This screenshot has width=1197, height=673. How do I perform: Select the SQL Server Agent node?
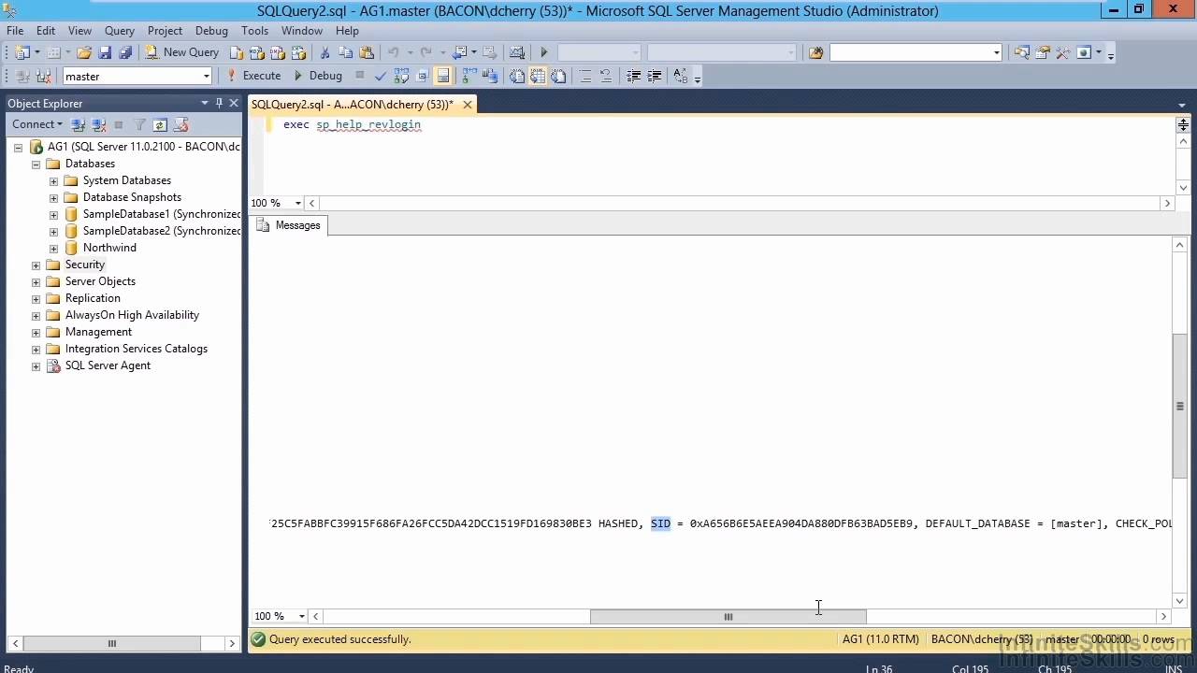coord(108,365)
